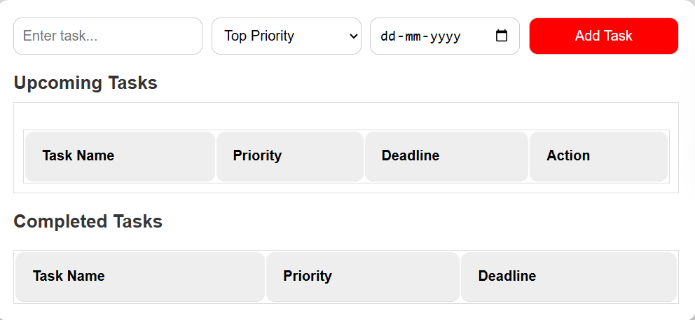Viewport: 695px width, 320px height.
Task: Click the Add Task button
Action: pyautogui.click(x=604, y=36)
